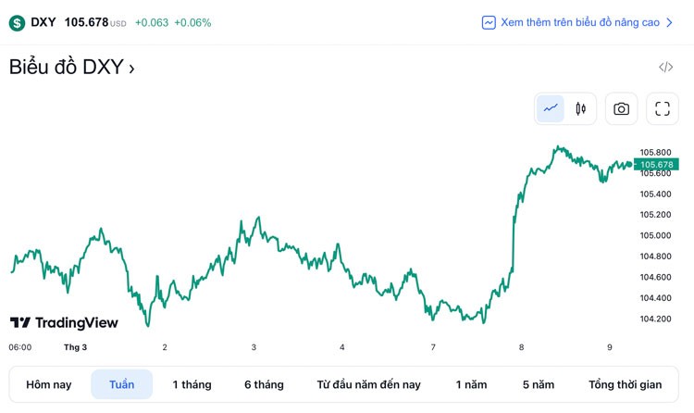
Task: Choose 'Từ đầu năm đến nay' range
Action: 368,384
